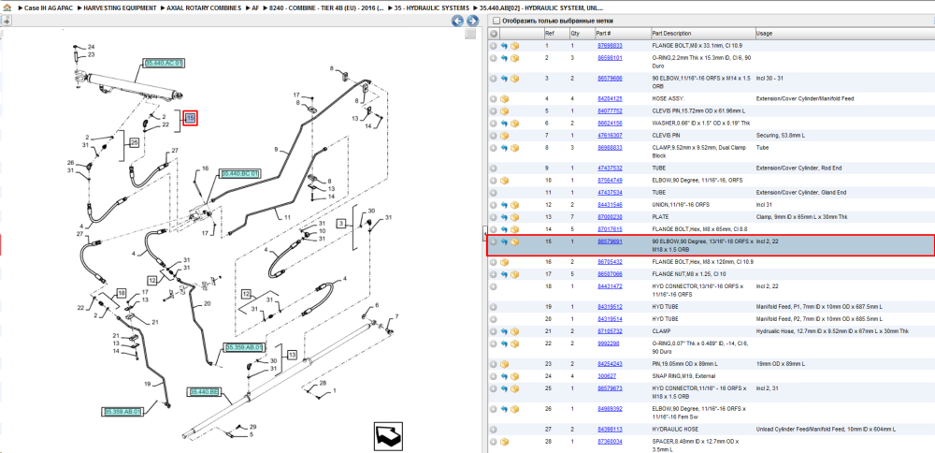Click round add icon for part 84431472
The height and width of the screenshot is (453, 935).
[x=494, y=286]
